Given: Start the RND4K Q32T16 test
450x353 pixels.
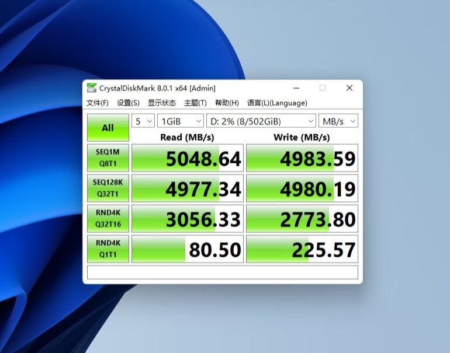Looking at the screenshot, I should (108, 219).
